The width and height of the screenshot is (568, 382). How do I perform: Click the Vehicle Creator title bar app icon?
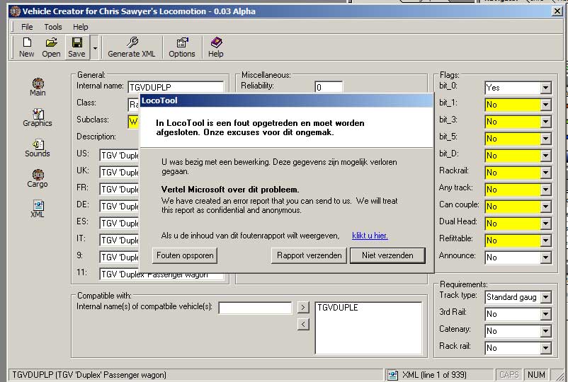[15, 11]
